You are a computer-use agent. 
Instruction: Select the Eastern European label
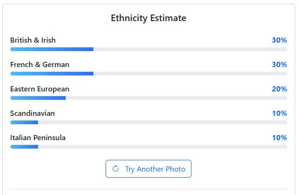[x=40, y=89]
